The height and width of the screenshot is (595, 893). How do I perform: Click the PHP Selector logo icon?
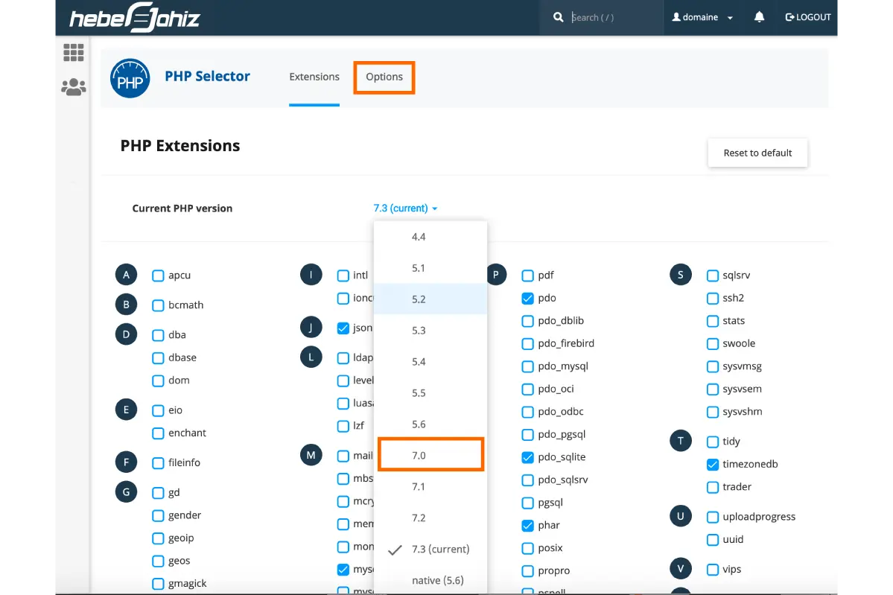(x=130, y=79)
